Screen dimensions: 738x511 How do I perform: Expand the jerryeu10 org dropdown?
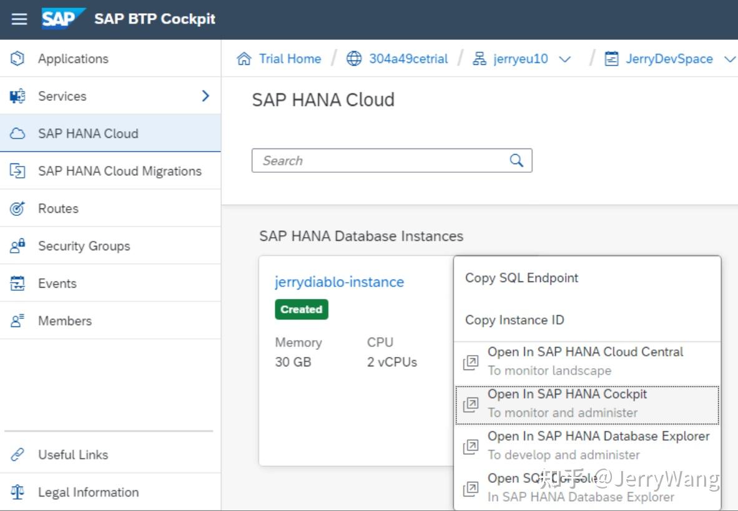566,59
